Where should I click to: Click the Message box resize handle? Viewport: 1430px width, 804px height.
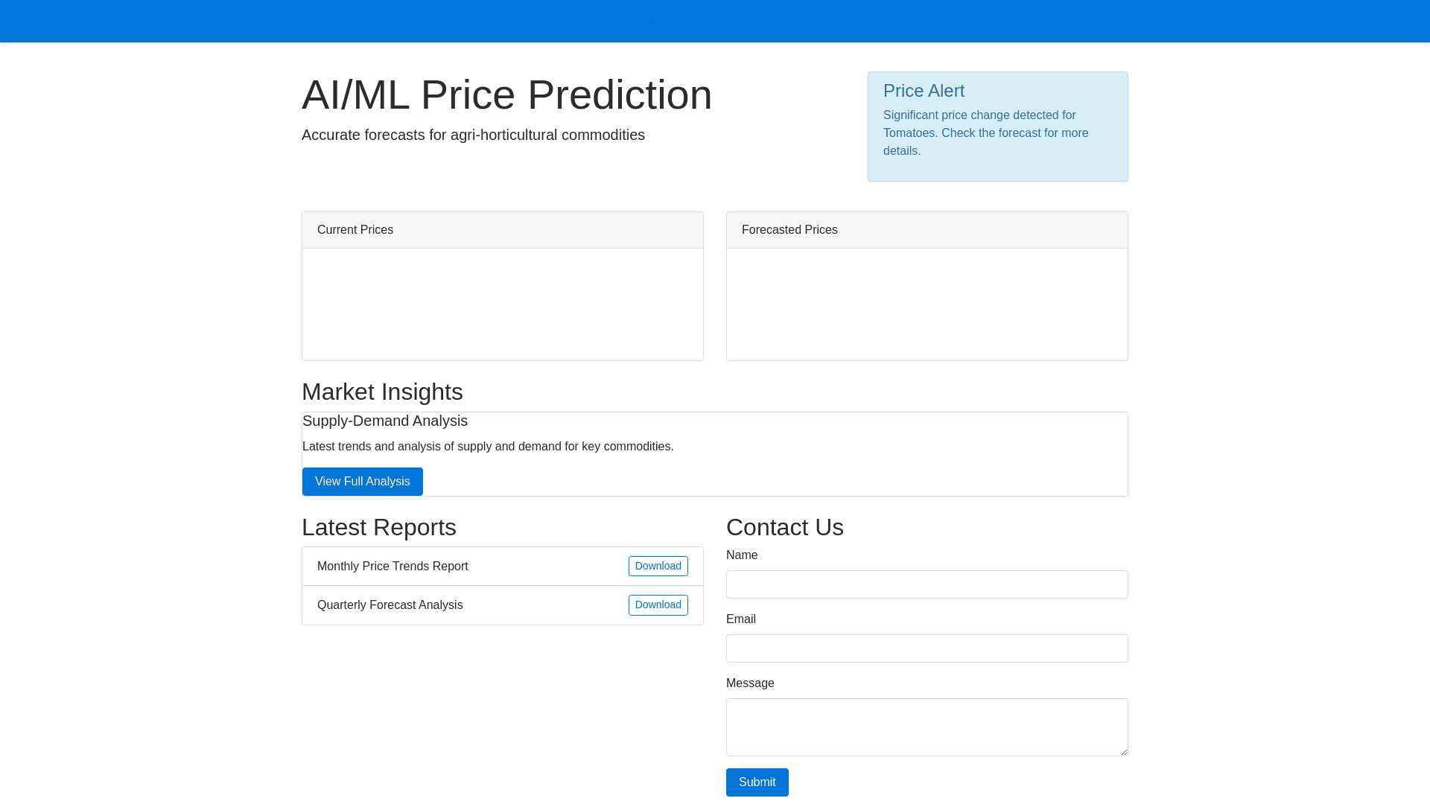click(1123, 751)
